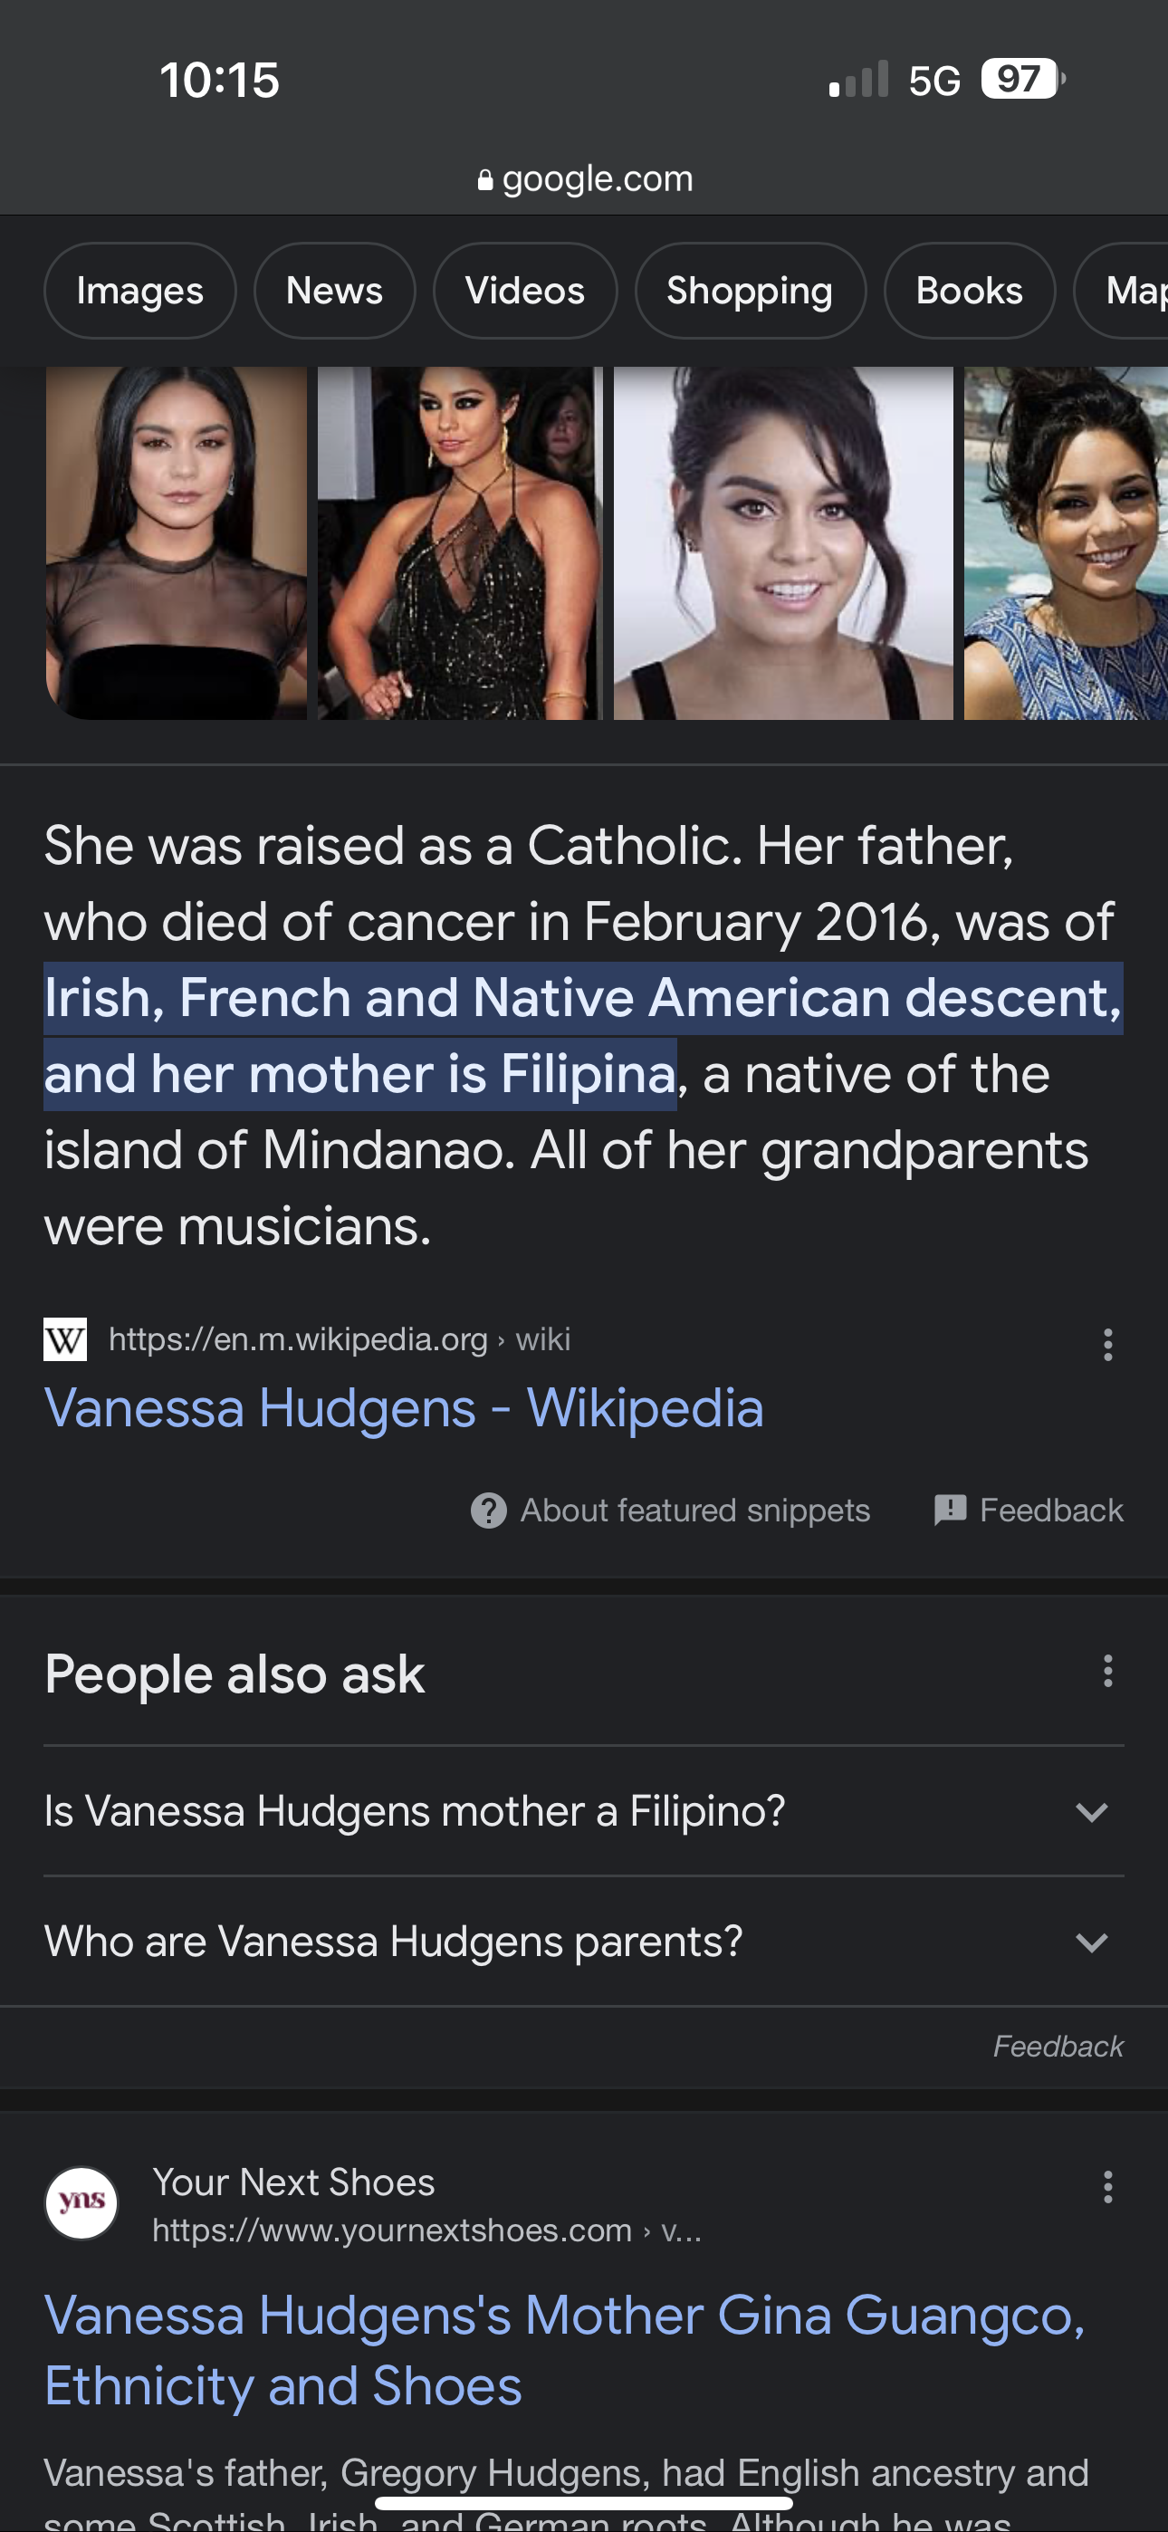
Task: Tap the lock icon beside google.com
Action: coord(484,180)
